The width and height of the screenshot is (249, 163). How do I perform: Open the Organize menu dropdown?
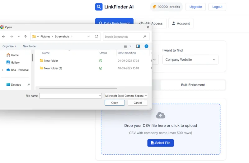point(9,46)
